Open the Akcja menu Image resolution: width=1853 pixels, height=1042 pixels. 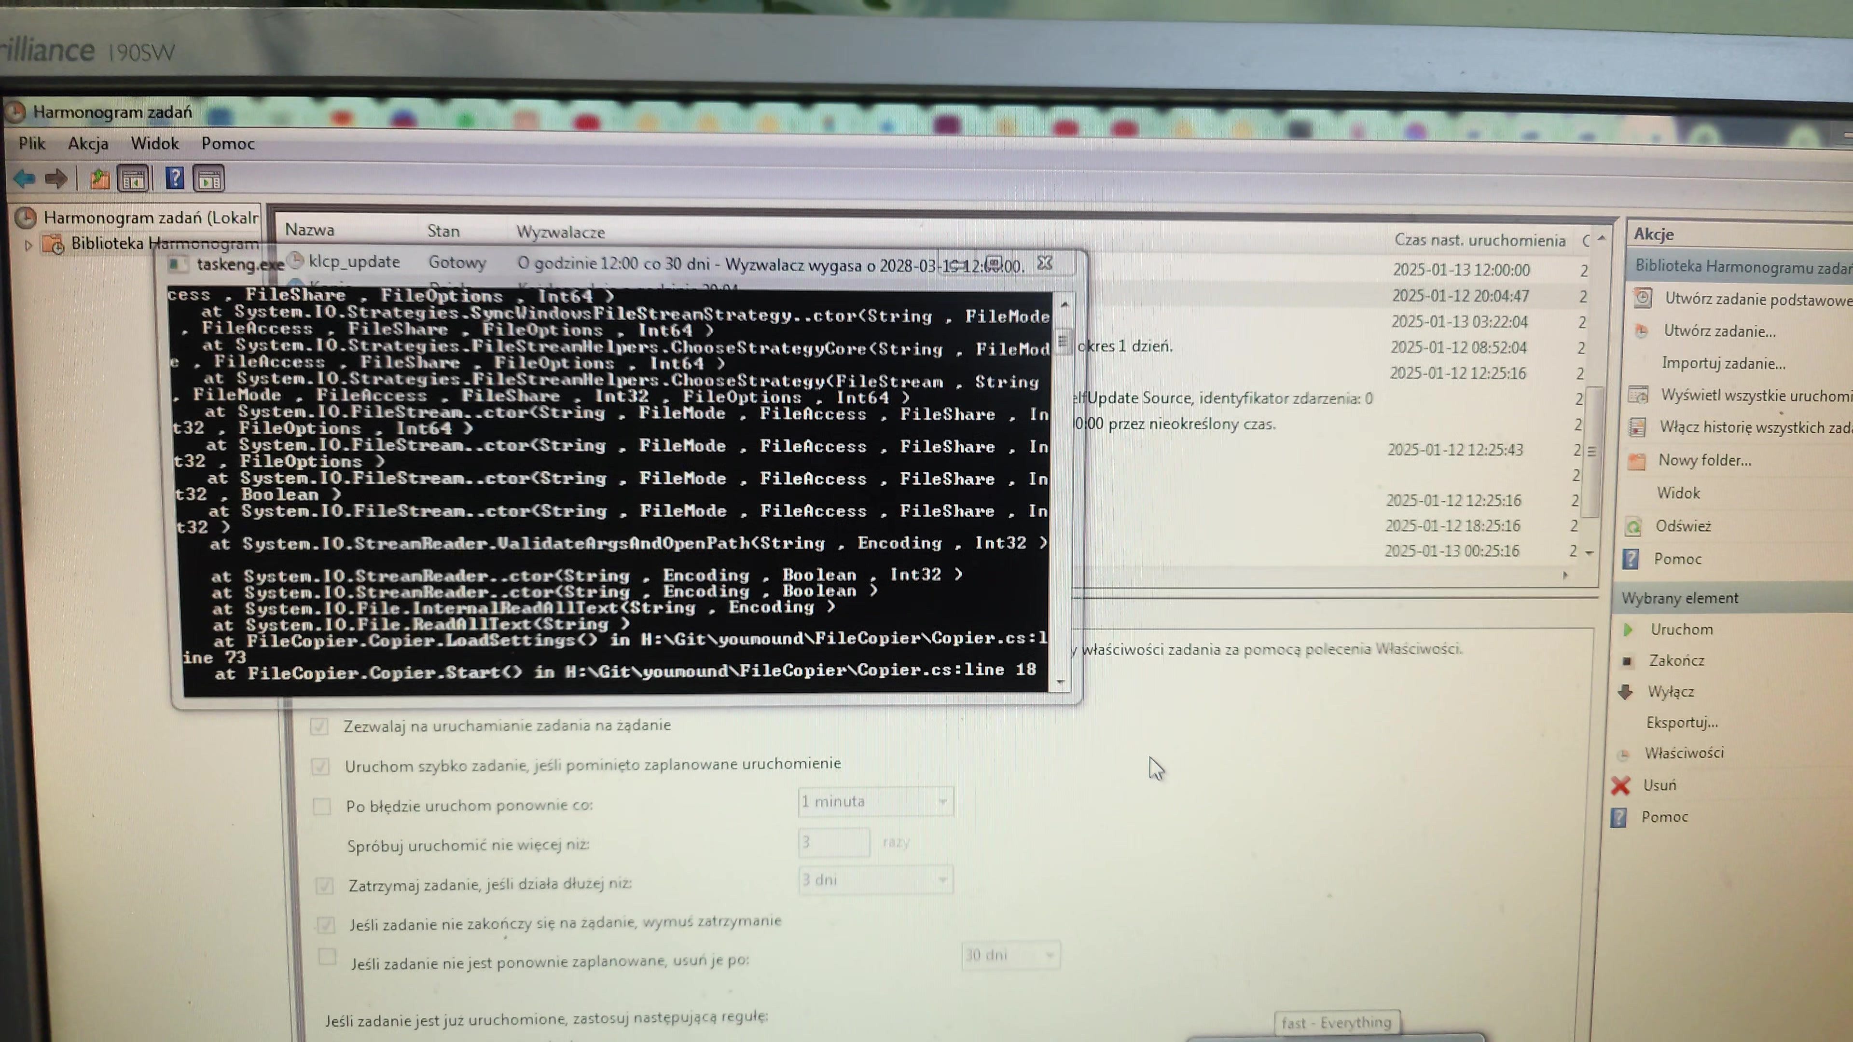(x=88, y=143)
